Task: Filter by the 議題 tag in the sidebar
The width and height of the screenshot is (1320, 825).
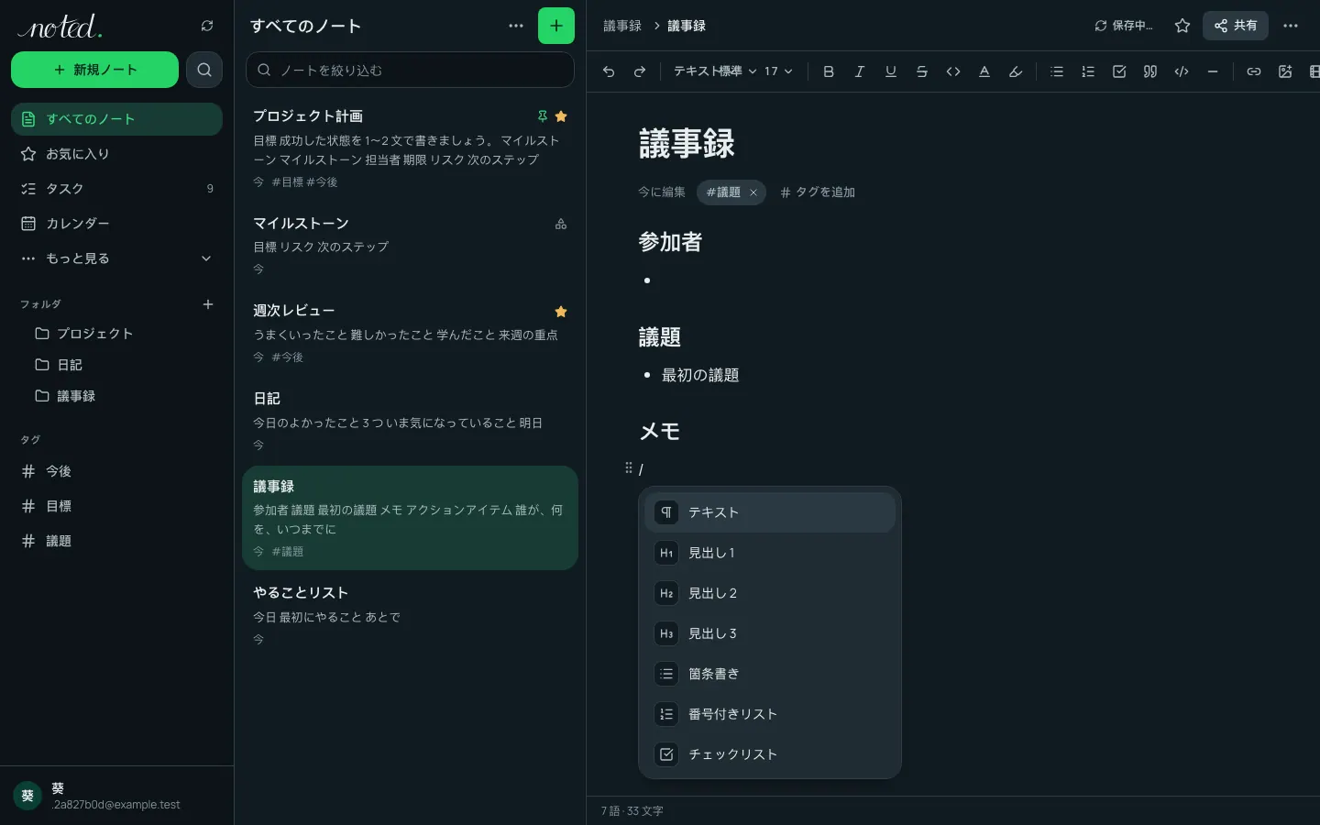Action: [x=116, y=541]
